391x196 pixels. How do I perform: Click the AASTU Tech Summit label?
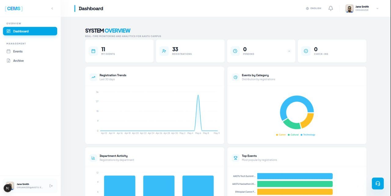pos(244,176)
